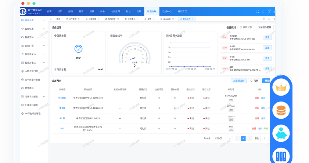Open notifications bell icon
Viewport: 309px width, 163px height.
coord(269,11)
